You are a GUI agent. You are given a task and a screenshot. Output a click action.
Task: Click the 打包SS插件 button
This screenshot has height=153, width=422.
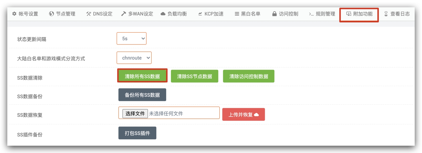click(137, 133)
